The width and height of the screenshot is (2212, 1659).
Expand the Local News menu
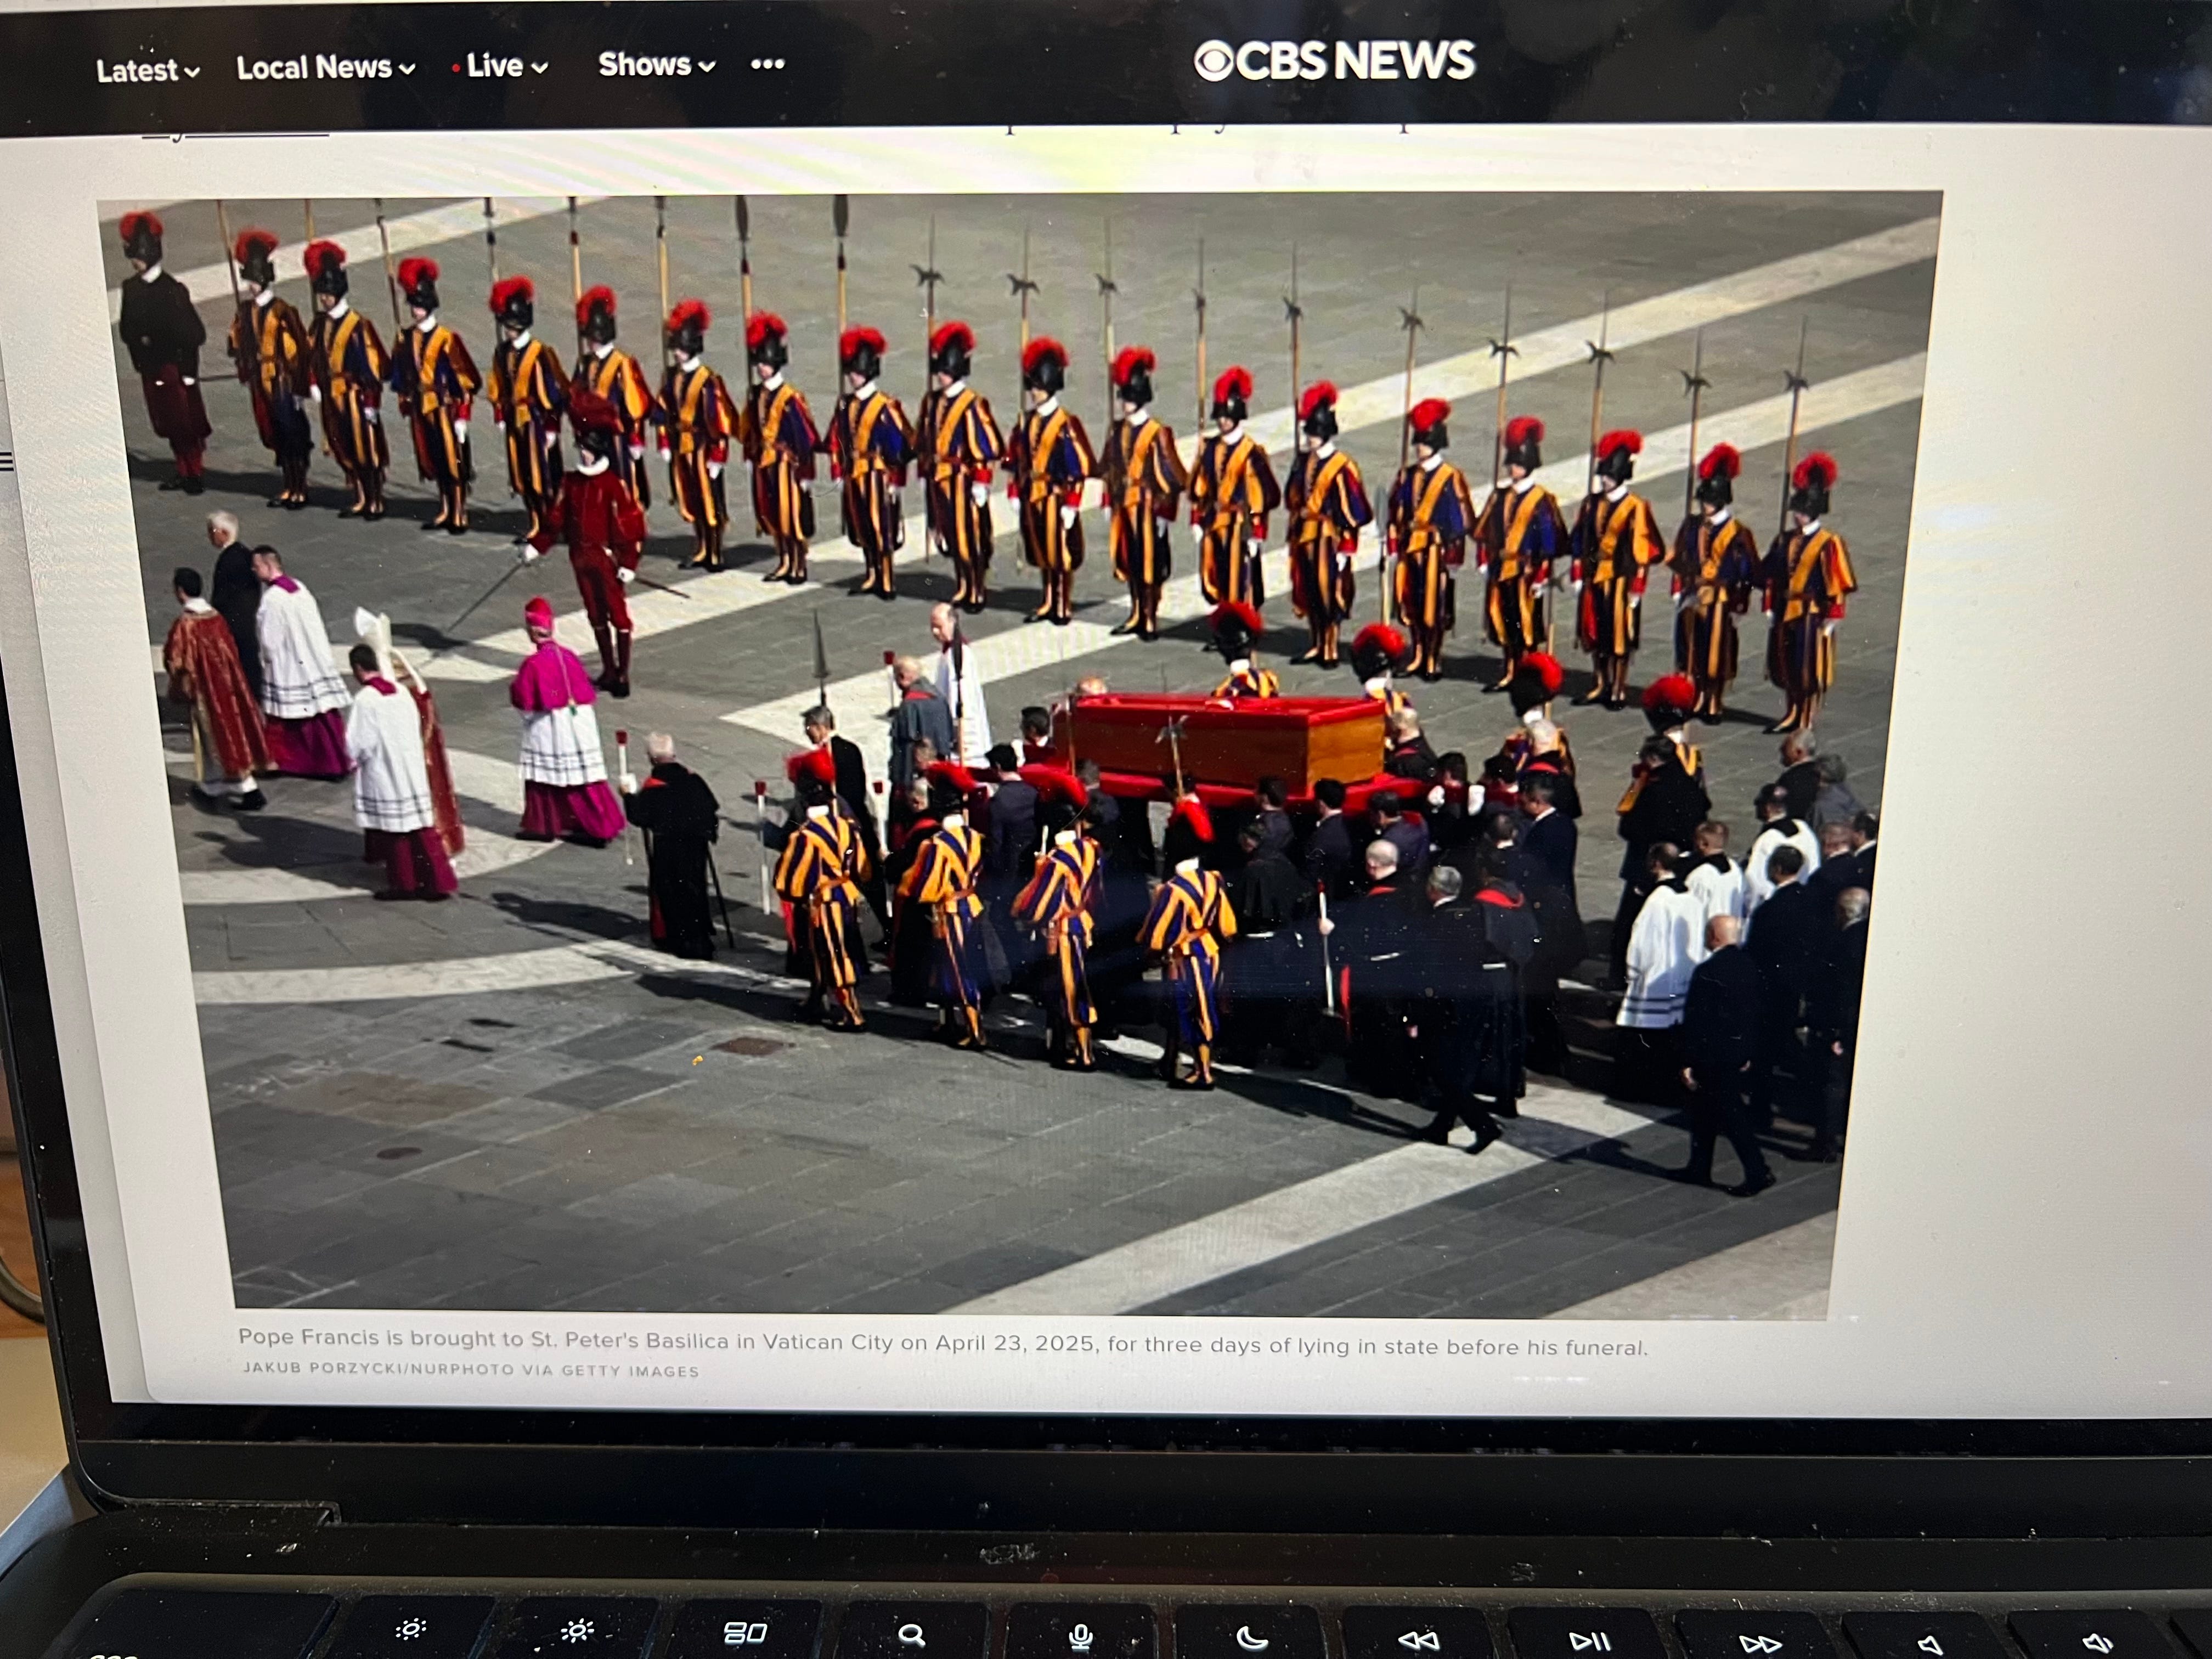pyautogui.click(x=326, y=68)
